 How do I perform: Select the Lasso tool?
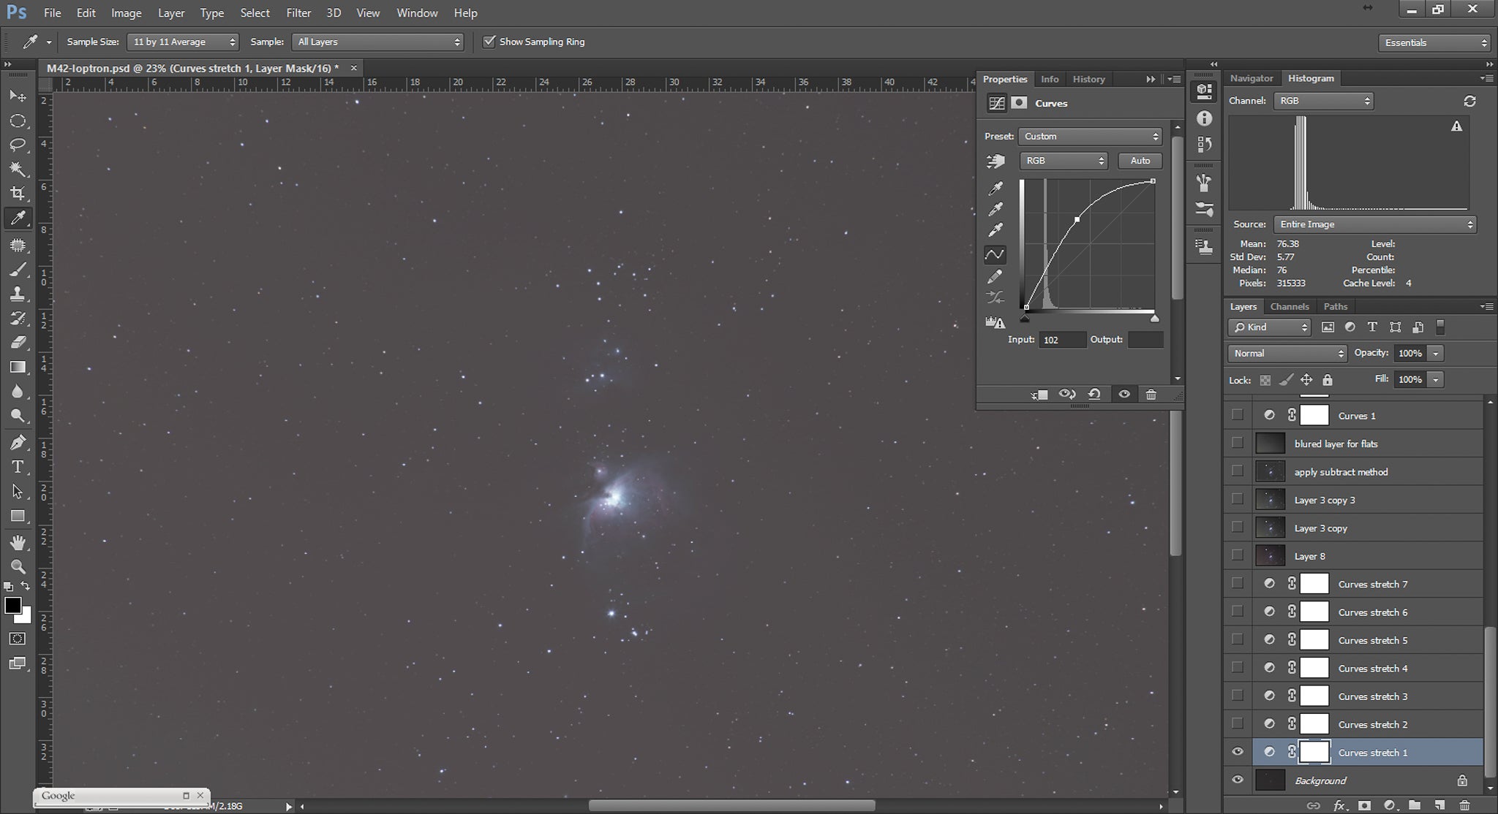18,145
